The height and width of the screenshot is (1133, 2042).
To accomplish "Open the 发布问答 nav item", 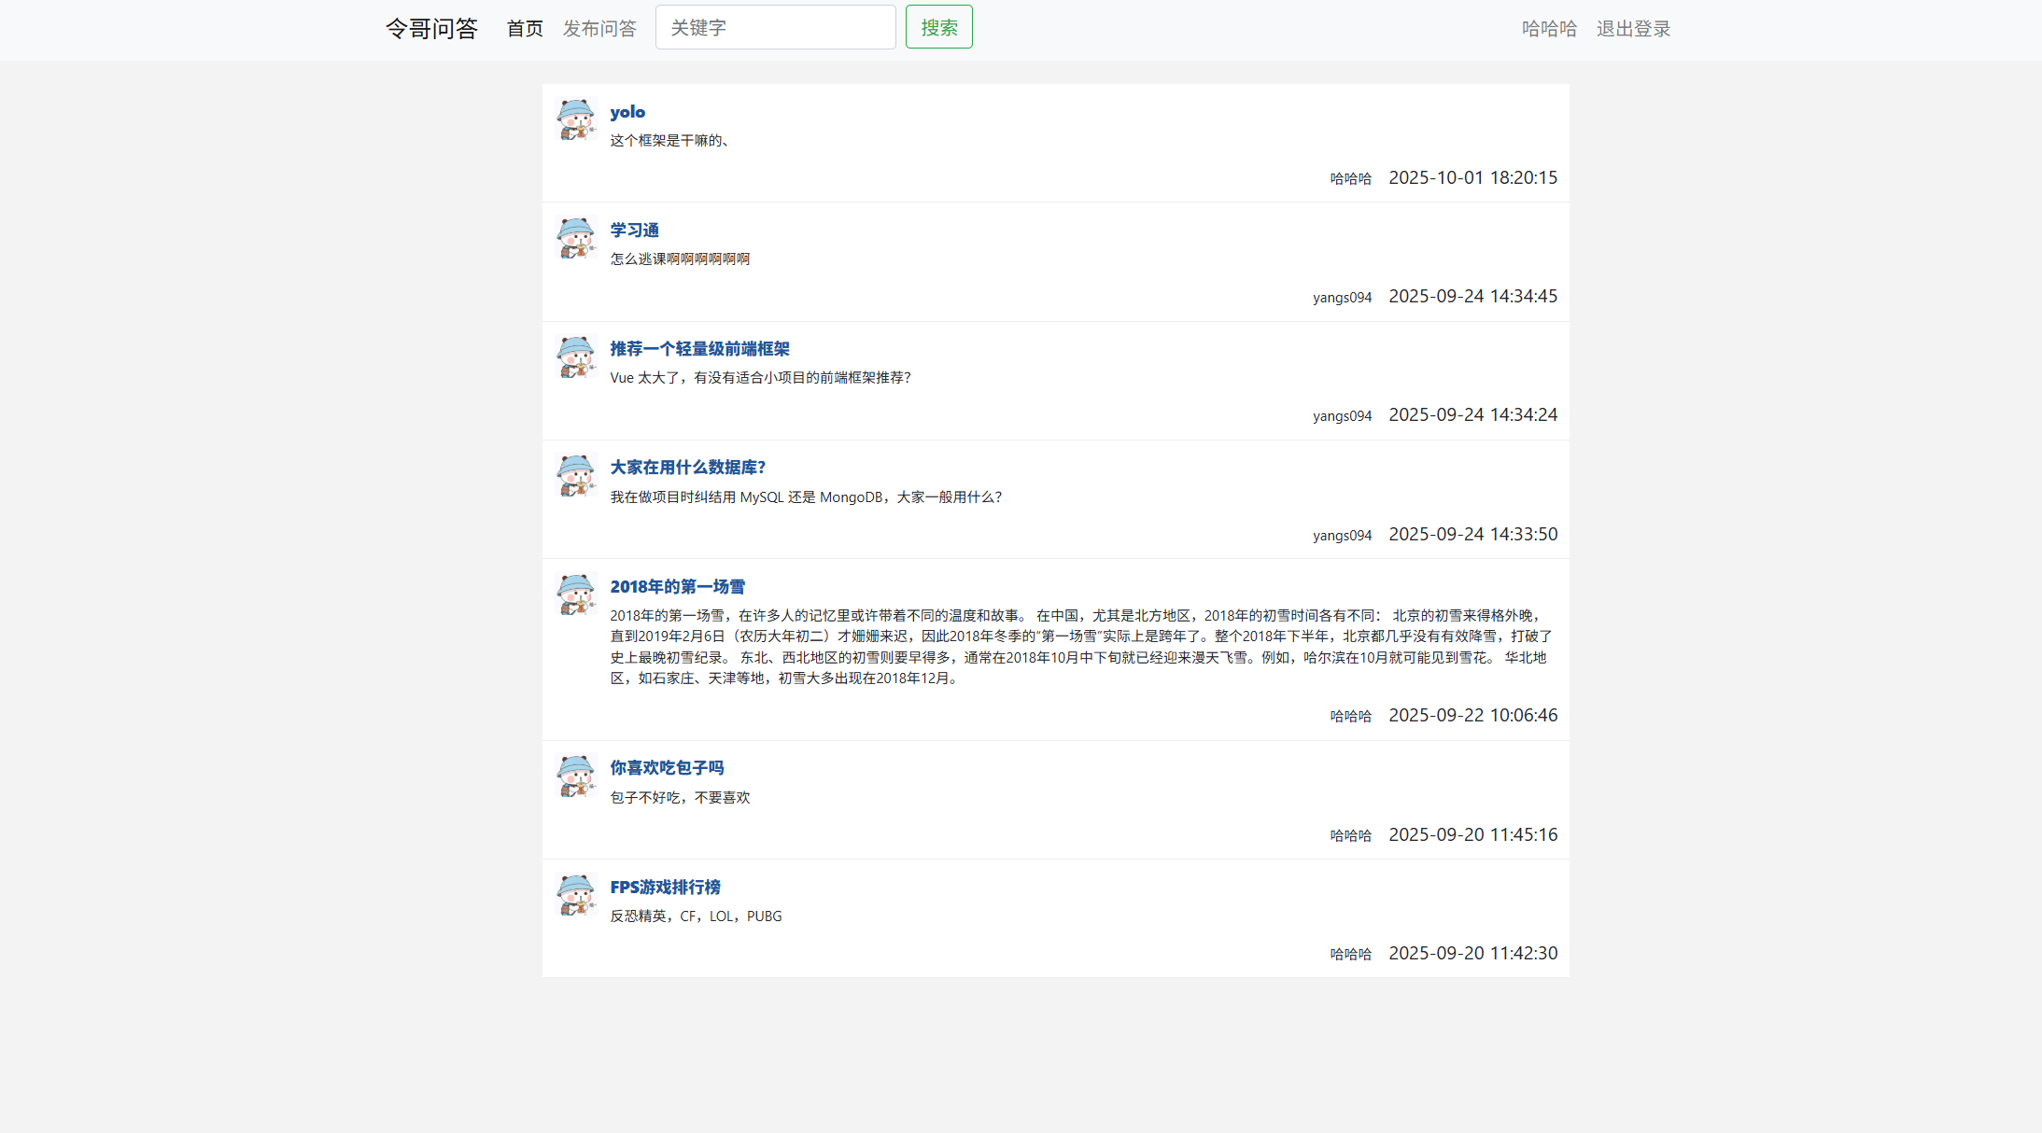I will coord(599,29).
